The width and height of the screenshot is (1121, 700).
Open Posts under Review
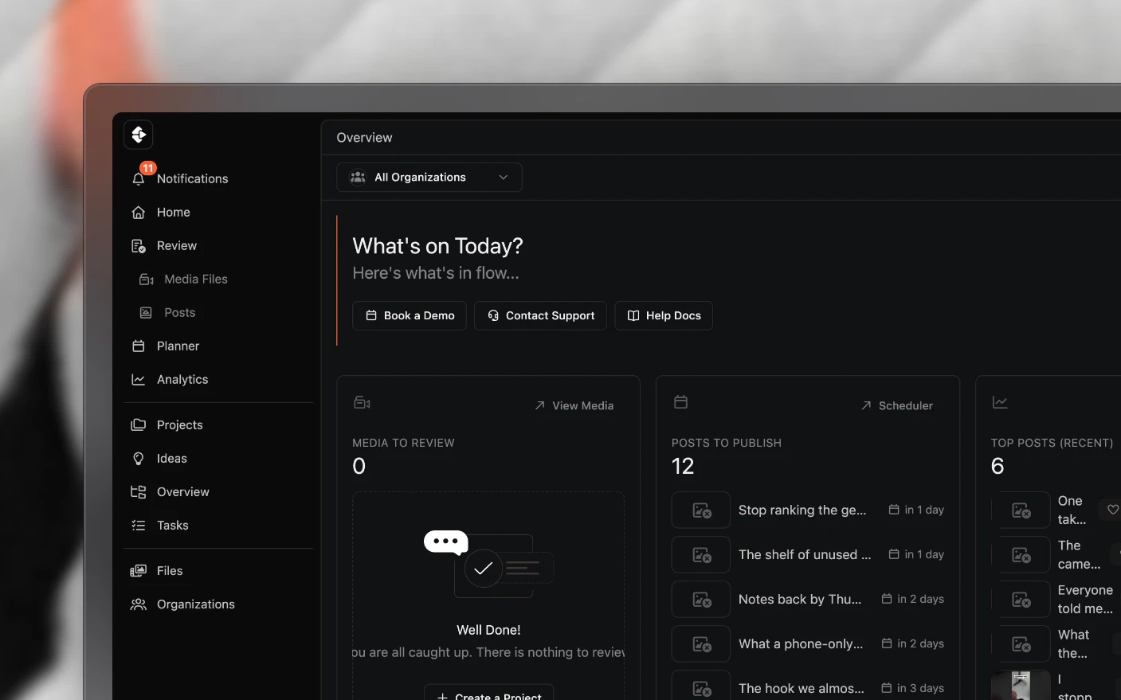pyautogui.click(x=179, y=313)
